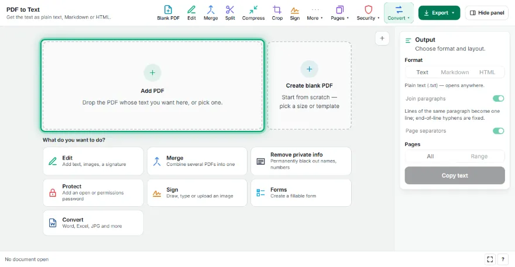
Task: Click the Pages section label in Output panel
Action: (x=412, y=144)
